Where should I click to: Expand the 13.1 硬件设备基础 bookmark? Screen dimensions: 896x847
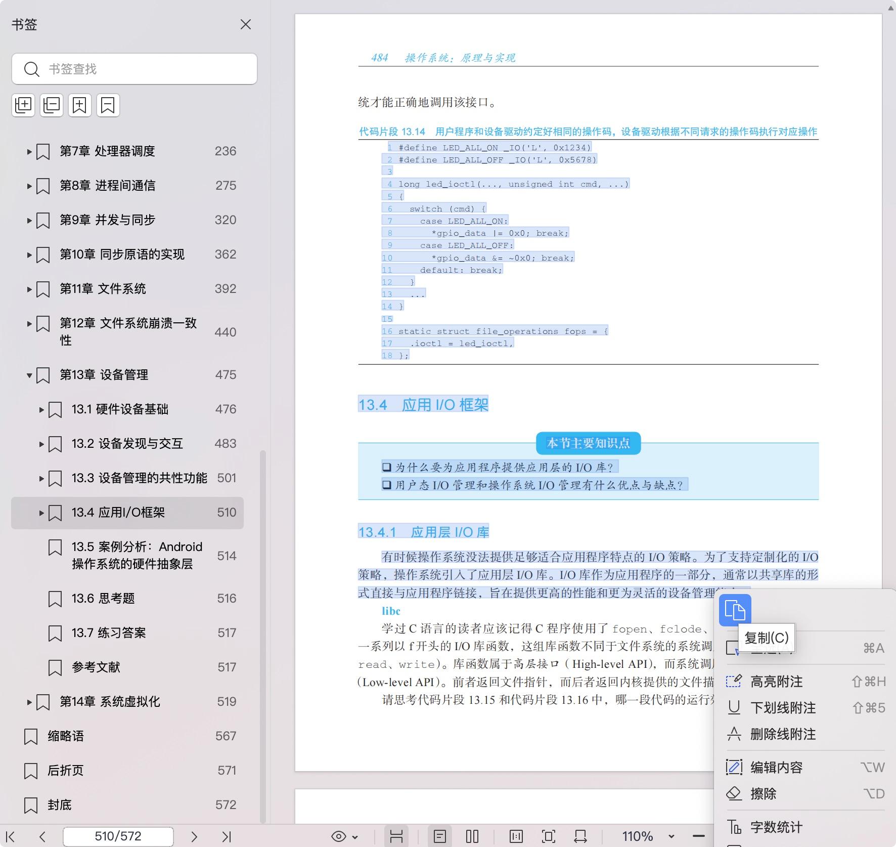tap(41, 409)
